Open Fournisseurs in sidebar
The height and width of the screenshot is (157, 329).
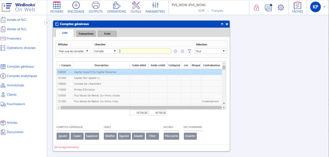(13, 104)
